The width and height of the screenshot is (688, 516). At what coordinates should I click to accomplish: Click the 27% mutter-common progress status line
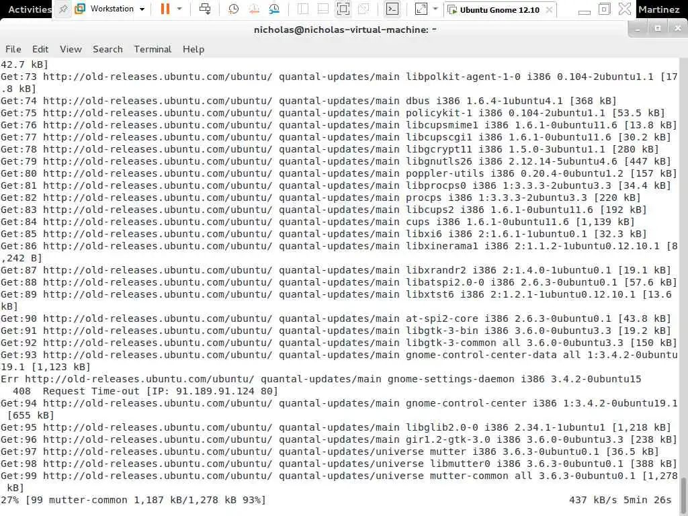click(134, 500)
